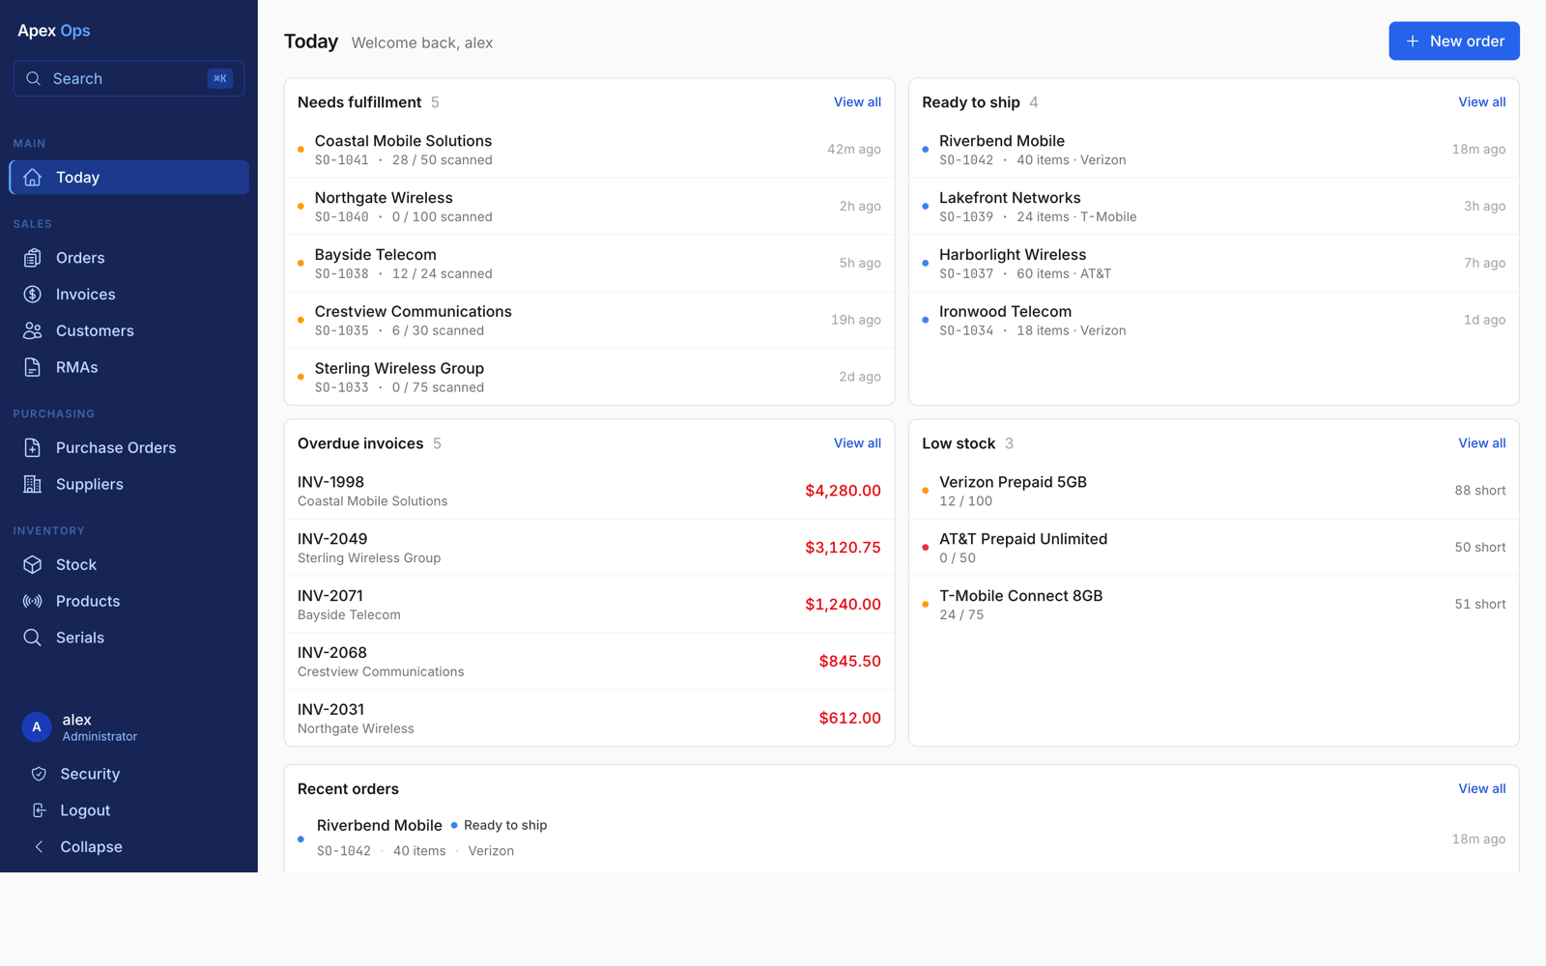This screenshot has height=966, width=1546.
Task: Click the ⌘K shortcut badge
Action: point(220,78)
